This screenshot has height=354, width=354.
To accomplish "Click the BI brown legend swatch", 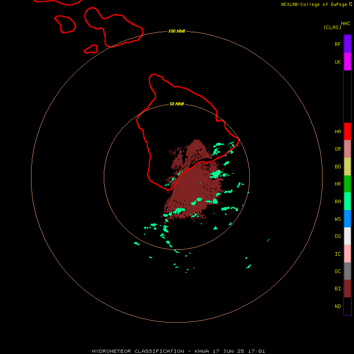I will click(x=347, y=289).
